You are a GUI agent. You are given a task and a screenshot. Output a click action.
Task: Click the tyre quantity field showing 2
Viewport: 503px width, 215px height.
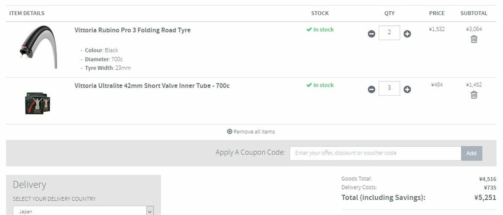coord(389,33)
